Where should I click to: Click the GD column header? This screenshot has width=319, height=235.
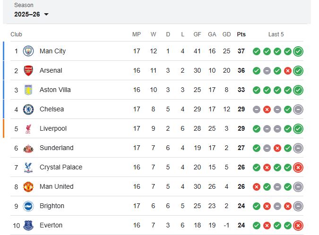pos(226,34)
